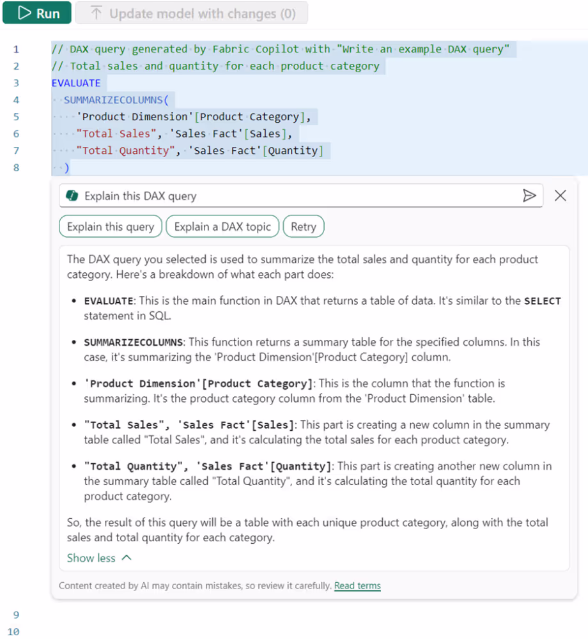Image resolution: width=588 pixels, height=639 pixels.
Task: Run the DAX query
Action: 37,13
